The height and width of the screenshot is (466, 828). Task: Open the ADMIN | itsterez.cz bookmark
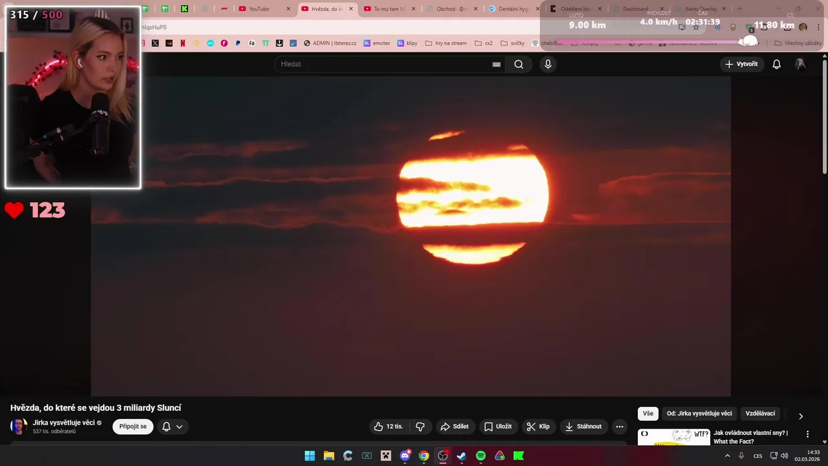tap(330, 43)
